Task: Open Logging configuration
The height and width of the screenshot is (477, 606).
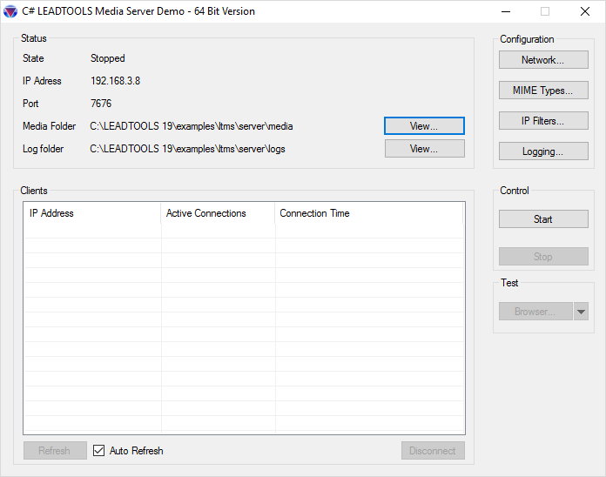Action: coord(543,151)
